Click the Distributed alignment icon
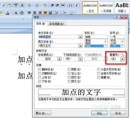Screen dimensions: 130x118 pos(50,13)
